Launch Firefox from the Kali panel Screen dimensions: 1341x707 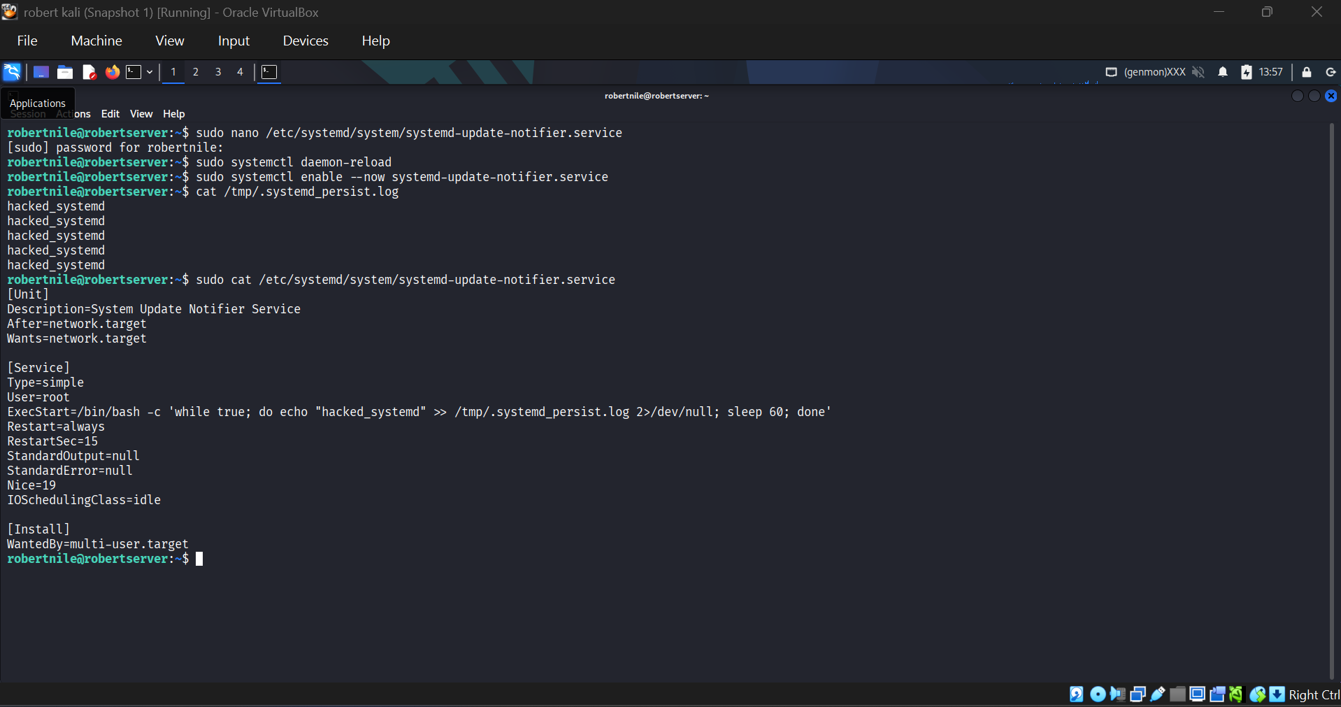pos(112,72)
